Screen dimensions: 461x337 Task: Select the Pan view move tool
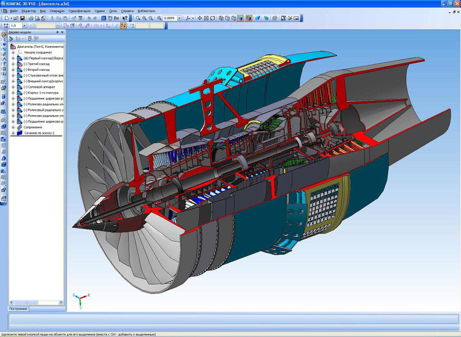[200, 18]
